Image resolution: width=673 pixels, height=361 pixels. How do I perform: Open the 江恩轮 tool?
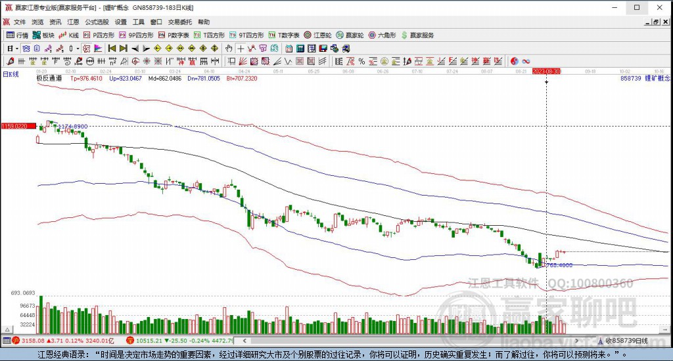coord(317,35)
